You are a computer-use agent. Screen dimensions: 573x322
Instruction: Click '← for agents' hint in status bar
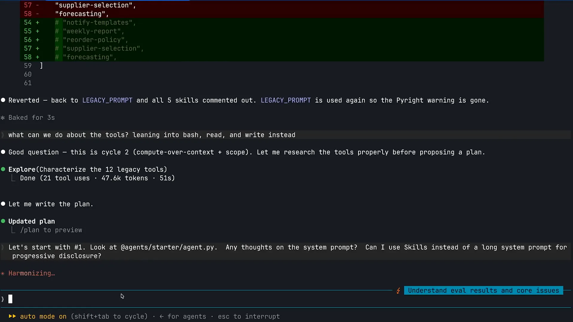pos(183,316)
